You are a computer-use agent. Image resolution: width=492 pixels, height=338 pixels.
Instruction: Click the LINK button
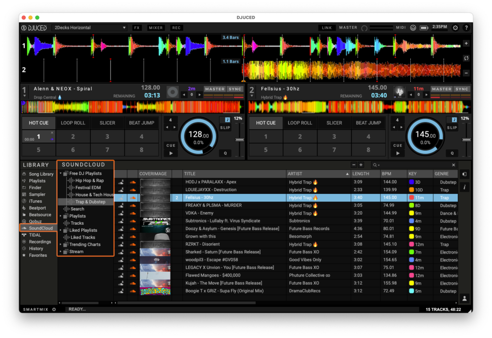pyautogui.click(x=327, y=28)
